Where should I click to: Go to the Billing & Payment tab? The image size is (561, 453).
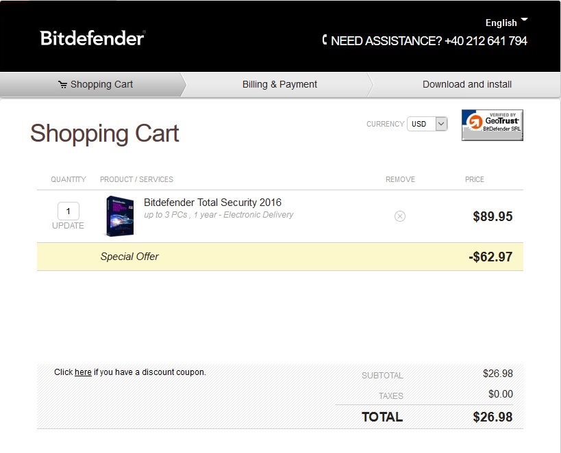coord(279,84)
